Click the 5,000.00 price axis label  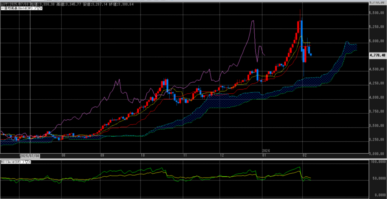pos(377,41)
